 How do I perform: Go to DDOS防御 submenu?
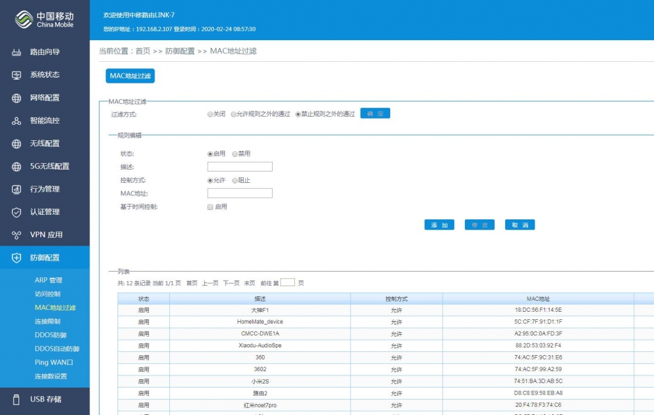tap(50, 335)
